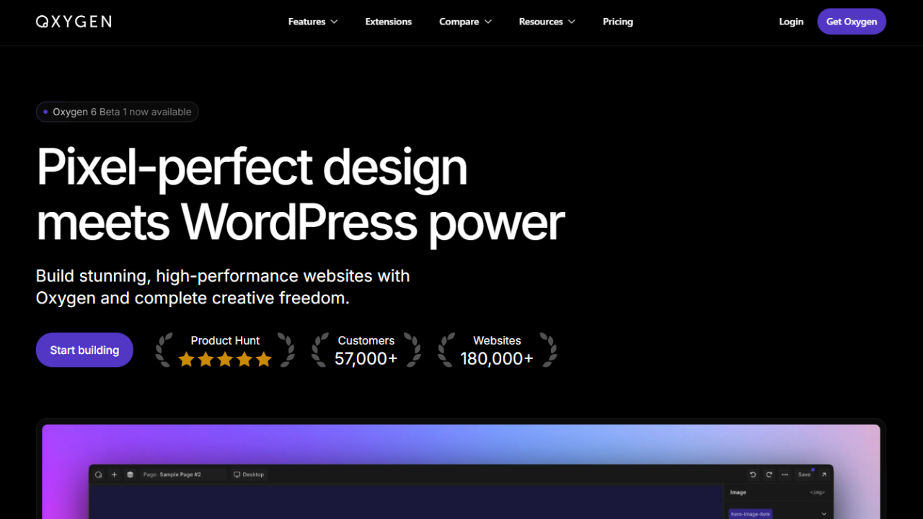Click the redo arrow in editor preview
923x519 pixels.
769,474
